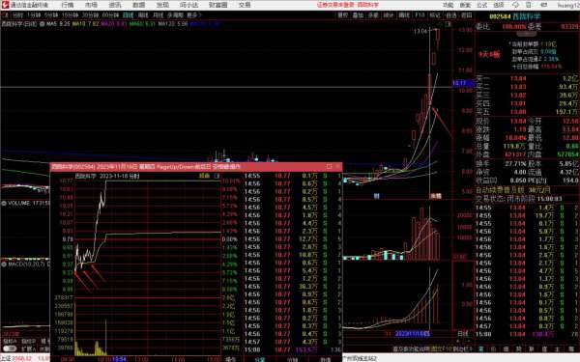Click the red Tongdaxin logo icon
The height and width of the screenshot is (362, 580).
pos(5,5)
